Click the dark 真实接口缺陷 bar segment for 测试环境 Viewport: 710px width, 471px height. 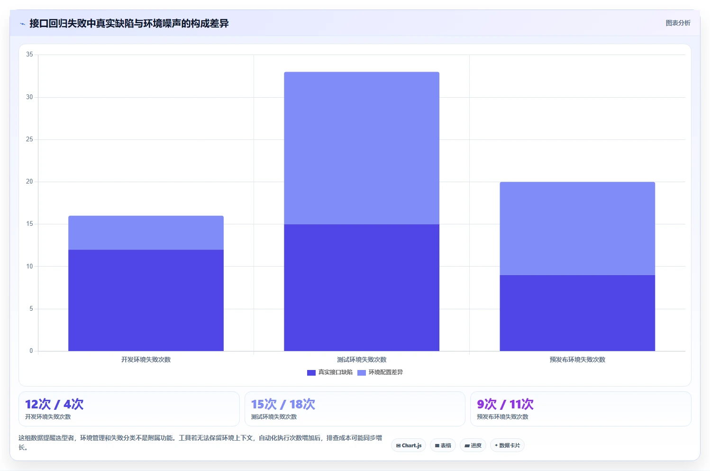pos(362,287)
